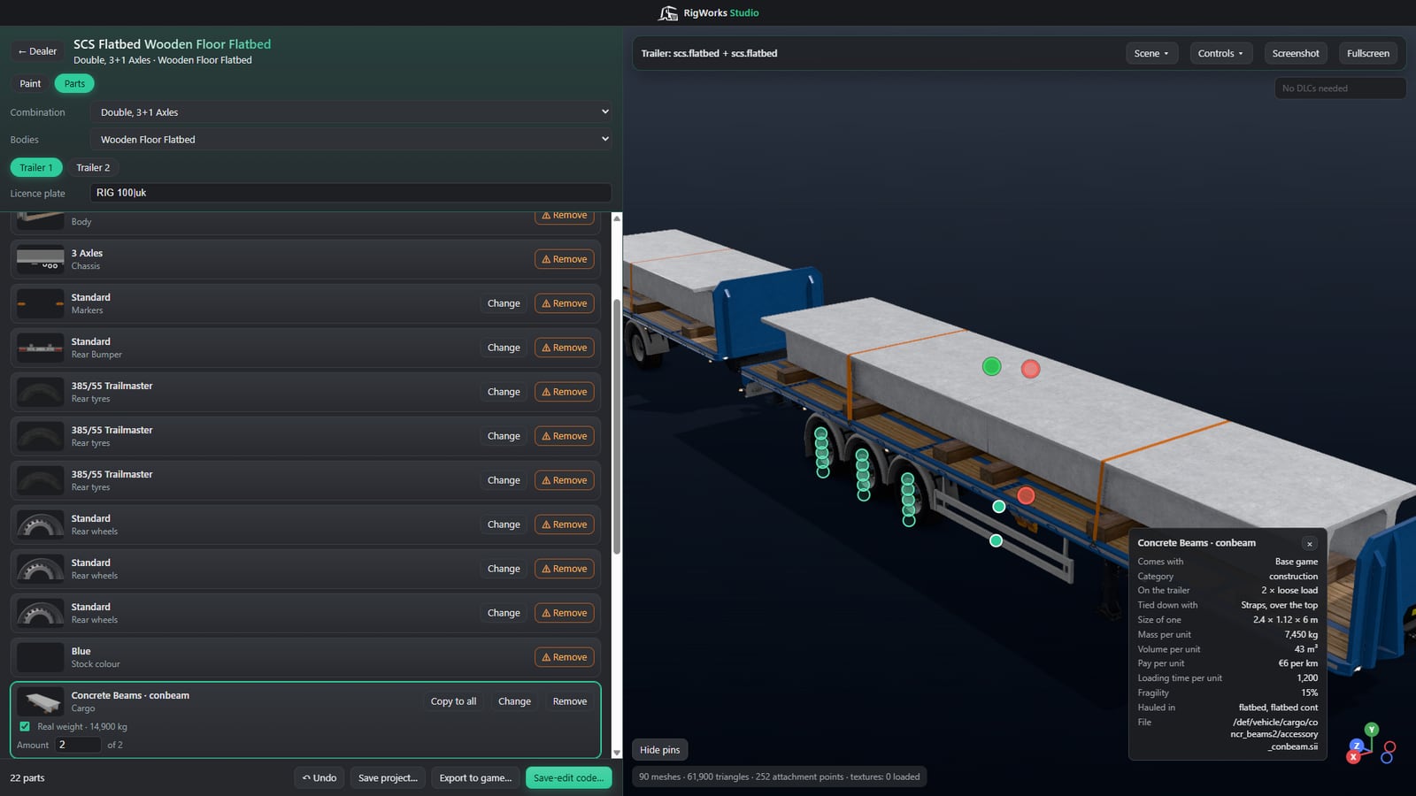Click the Rear Bumper thumbnail
Viewport: 1416px width, 796px height.
click(x=40, y=348)
